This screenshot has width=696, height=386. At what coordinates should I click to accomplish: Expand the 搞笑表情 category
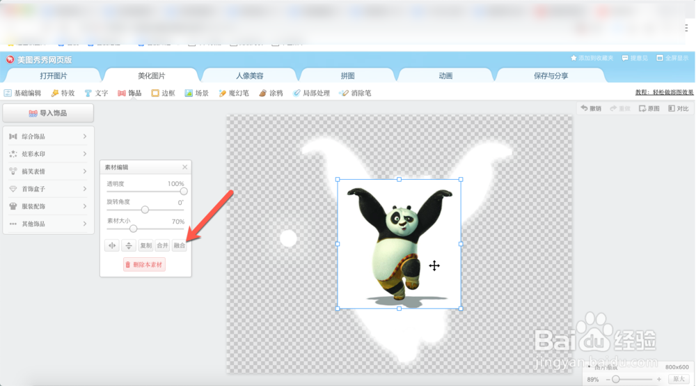pos(48,171)
